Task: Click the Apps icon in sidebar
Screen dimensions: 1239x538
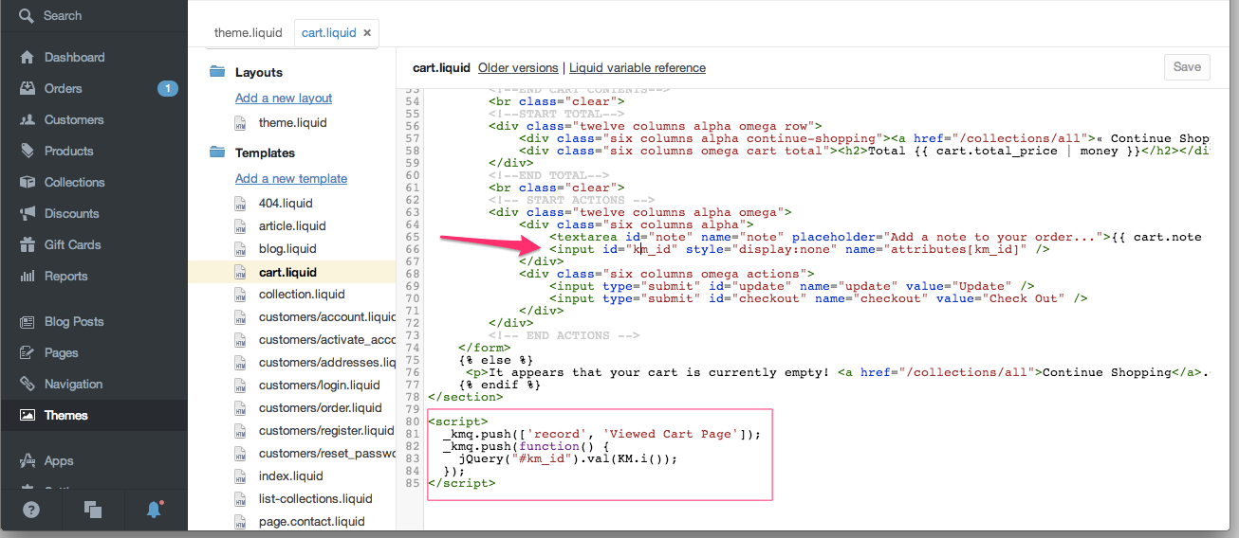Action: tap(27, 461)
